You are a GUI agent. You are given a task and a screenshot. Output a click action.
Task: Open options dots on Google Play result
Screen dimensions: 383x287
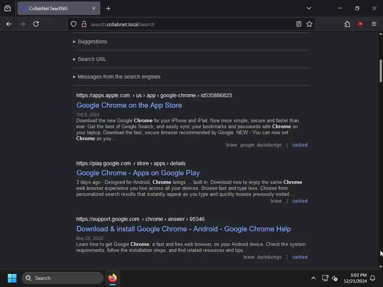[287, 201]
